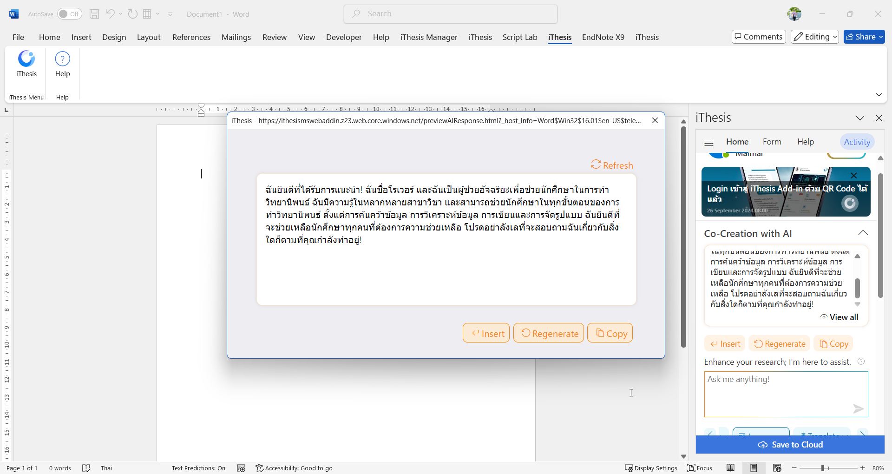The height and width of the screenshot is (474, 892).
Task: Select the Script Lab ribbon tab
Action: (x=520, y=37)
